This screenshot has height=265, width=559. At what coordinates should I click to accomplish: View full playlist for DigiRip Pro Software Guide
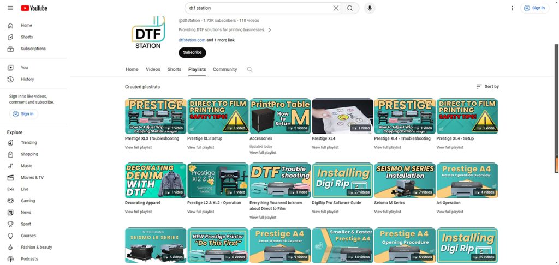coord(325,212)
